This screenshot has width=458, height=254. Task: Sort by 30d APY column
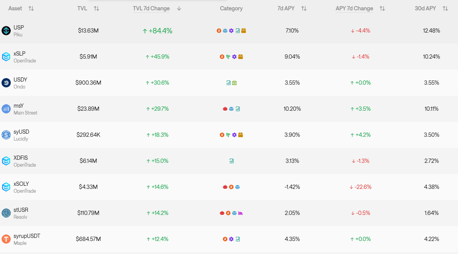(445, 9)
